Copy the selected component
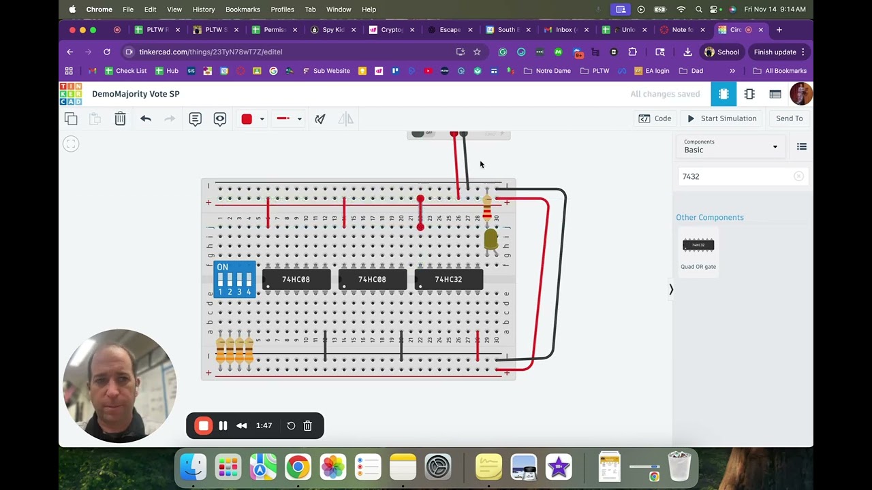This screenshot has height=490, width=872. click(71, 119)
